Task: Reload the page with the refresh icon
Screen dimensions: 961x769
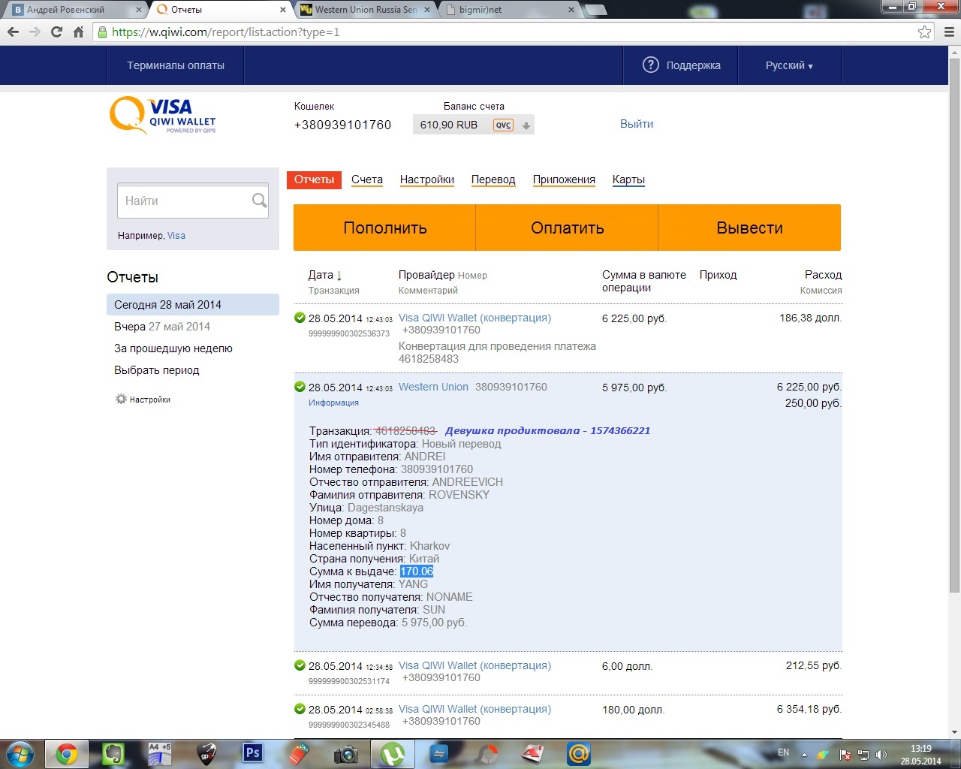Action: coord(56,32)
